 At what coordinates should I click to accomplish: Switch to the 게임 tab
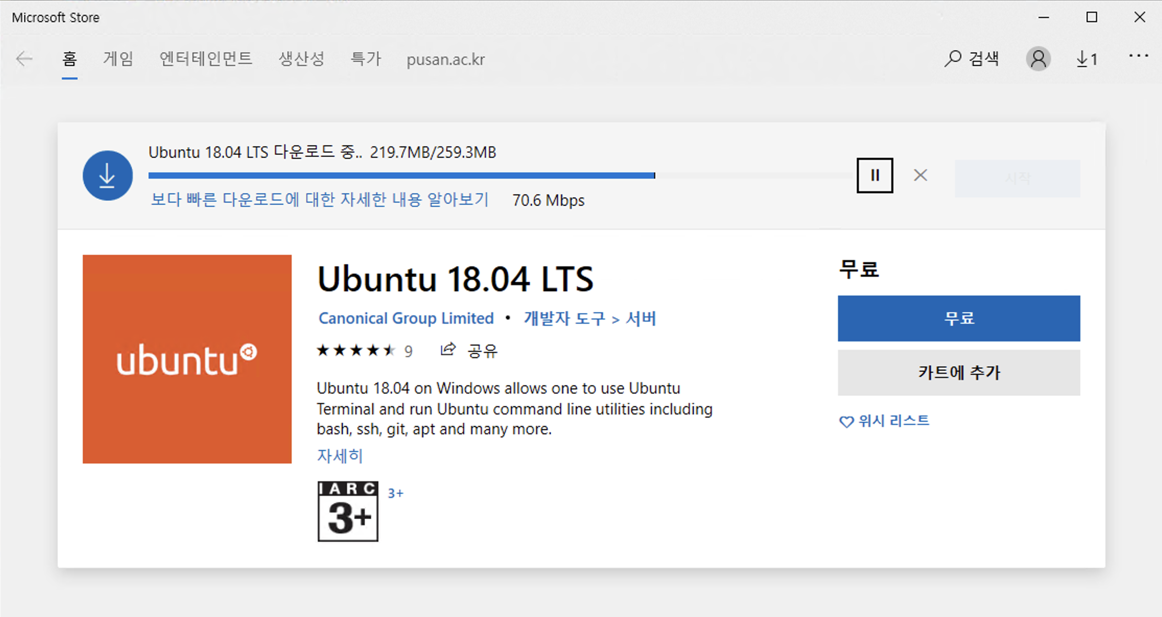tap(118, 59)
